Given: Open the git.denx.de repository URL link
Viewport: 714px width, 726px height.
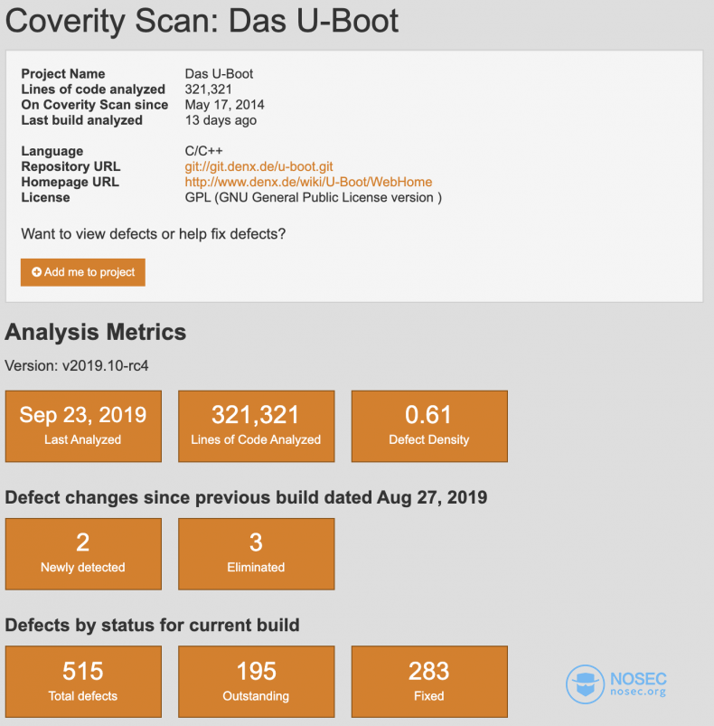Looking at the screenshot, I should 258,166.
